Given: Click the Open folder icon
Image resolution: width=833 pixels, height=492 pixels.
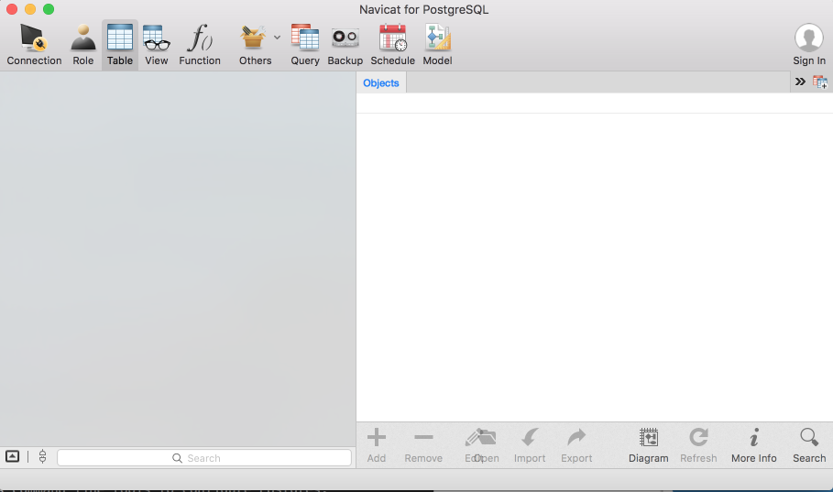Looking at the screenshot, I should coord(488,439).
